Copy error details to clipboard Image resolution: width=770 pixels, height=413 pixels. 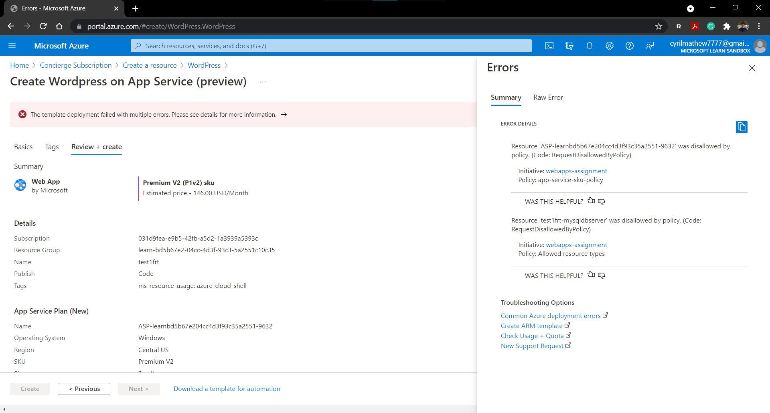point(742,127)
